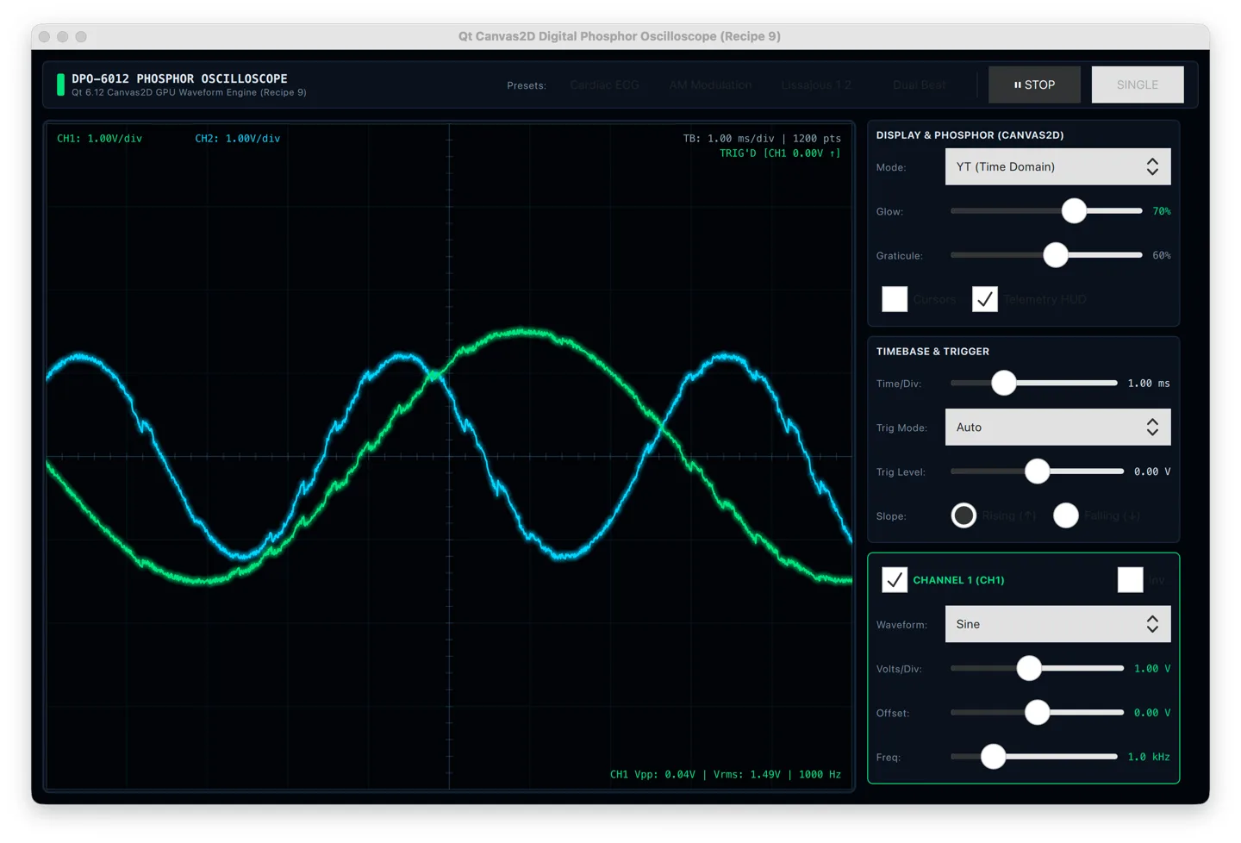Click the Time/Div slider handle
This screenshot has height=843, width=1241.
(1004, 384)
